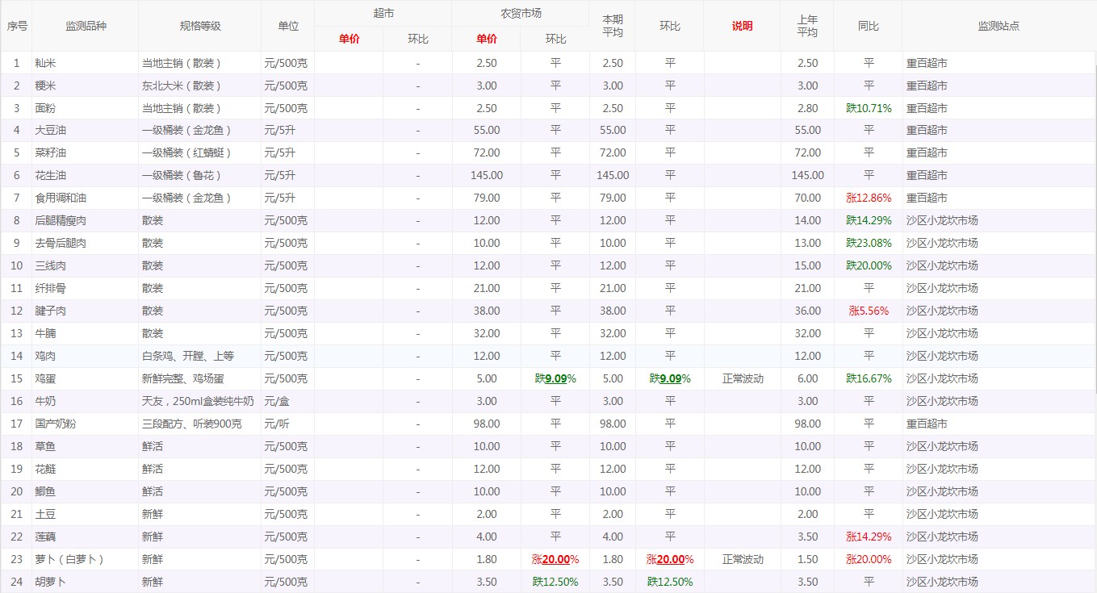This screenshot has width=1097, height=593.
Task: Click the 监测站点 column header
Action: point(999,26)
